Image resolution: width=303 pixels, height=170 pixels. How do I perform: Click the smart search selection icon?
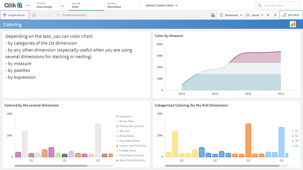click(x=34, y=15)
